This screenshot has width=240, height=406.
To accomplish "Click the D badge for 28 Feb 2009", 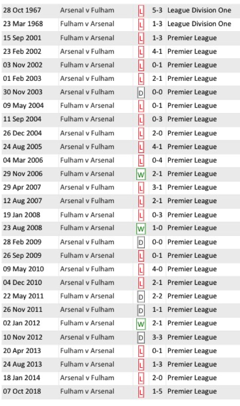I will point(141,242).
